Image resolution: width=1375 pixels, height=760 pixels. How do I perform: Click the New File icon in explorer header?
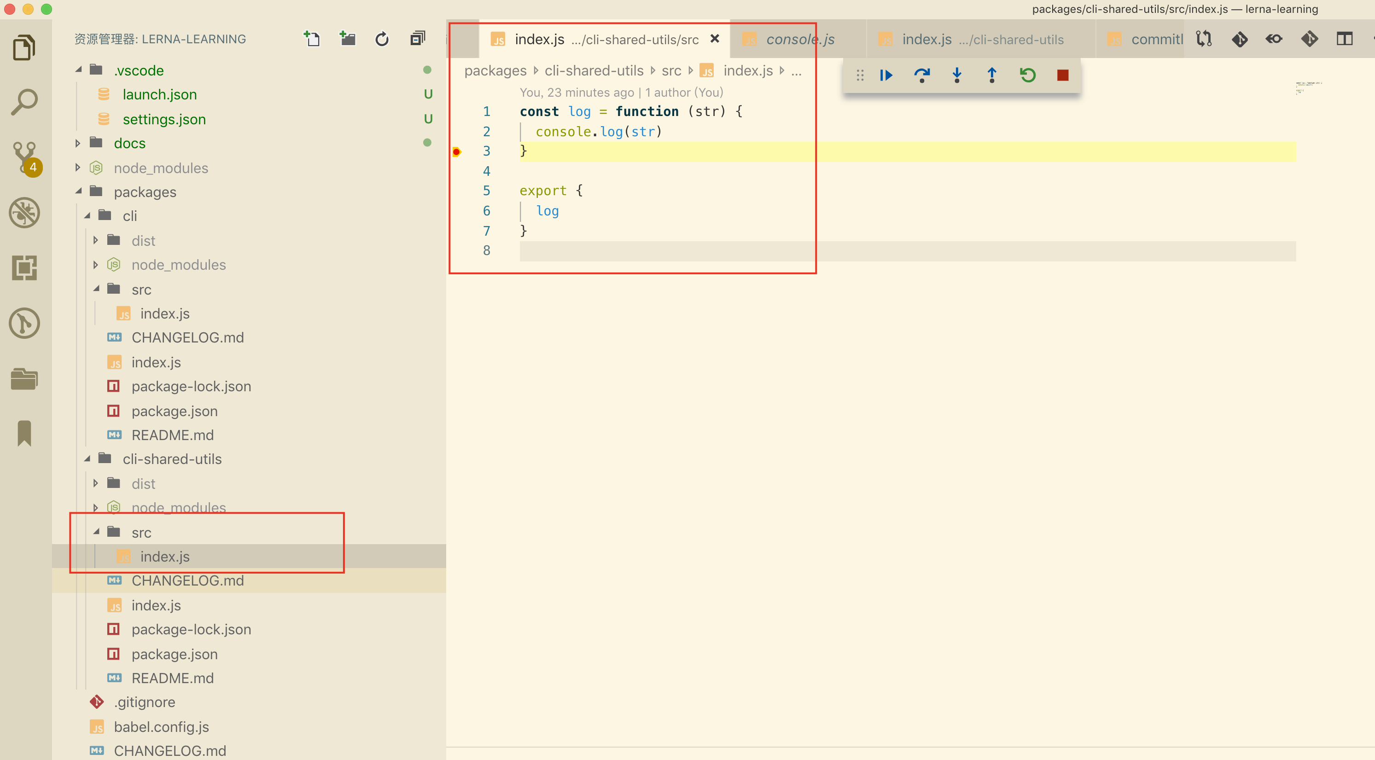312,38
